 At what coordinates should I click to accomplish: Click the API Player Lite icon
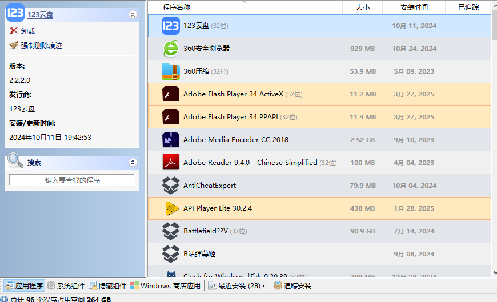(171, 208)
